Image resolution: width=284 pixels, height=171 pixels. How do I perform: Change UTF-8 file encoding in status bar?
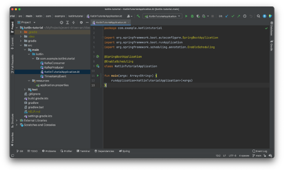232,155
